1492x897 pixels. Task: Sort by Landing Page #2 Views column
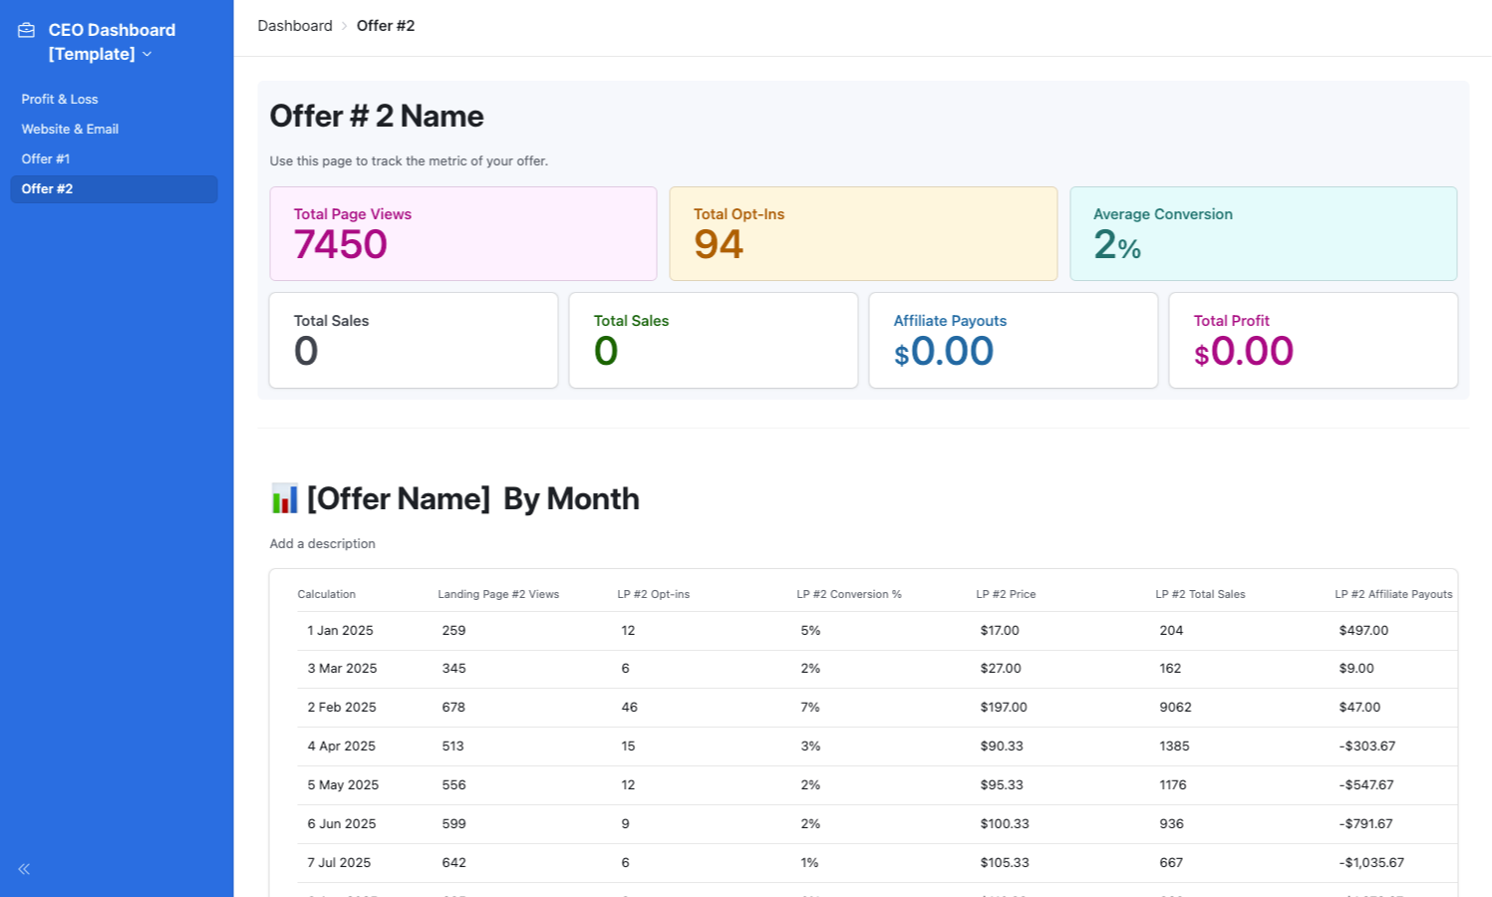(498, 594)
